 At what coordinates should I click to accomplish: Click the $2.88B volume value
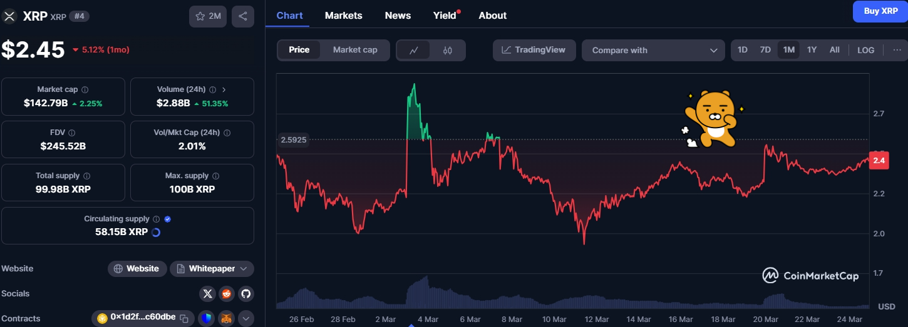tap(173, 103)
